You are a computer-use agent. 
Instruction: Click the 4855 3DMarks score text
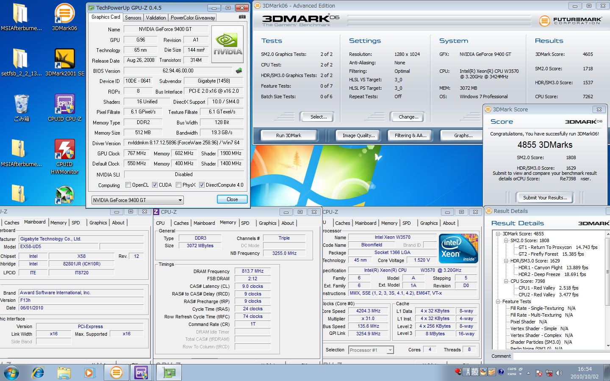click(x=545, y=145)
